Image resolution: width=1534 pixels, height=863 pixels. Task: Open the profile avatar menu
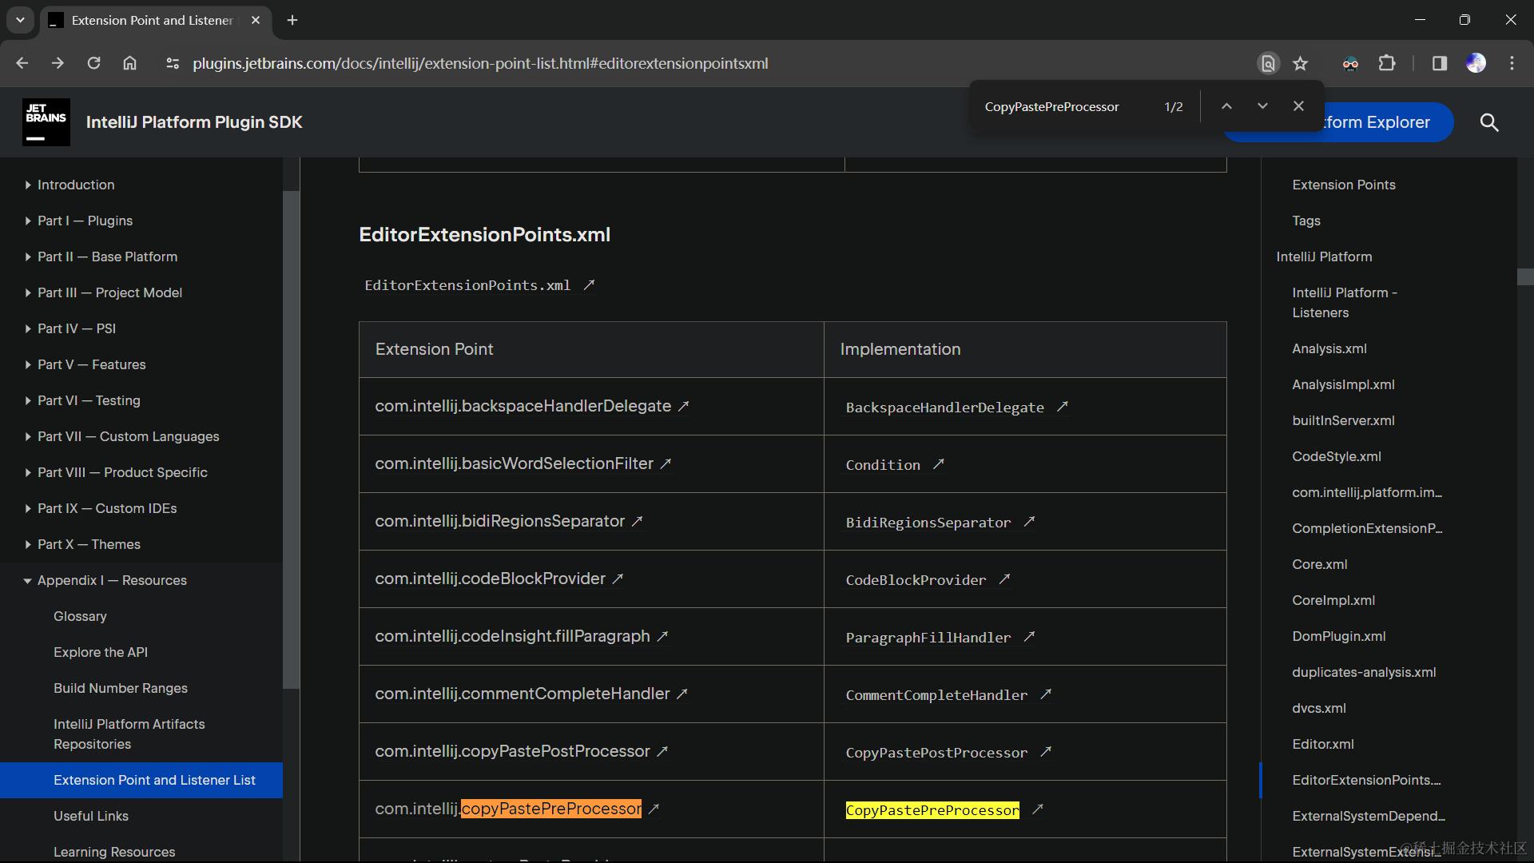[1476, 63]
